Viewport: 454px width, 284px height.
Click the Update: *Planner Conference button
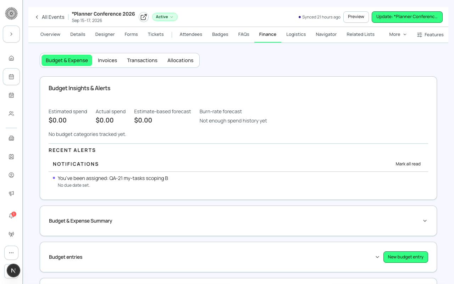pos(407,17)
